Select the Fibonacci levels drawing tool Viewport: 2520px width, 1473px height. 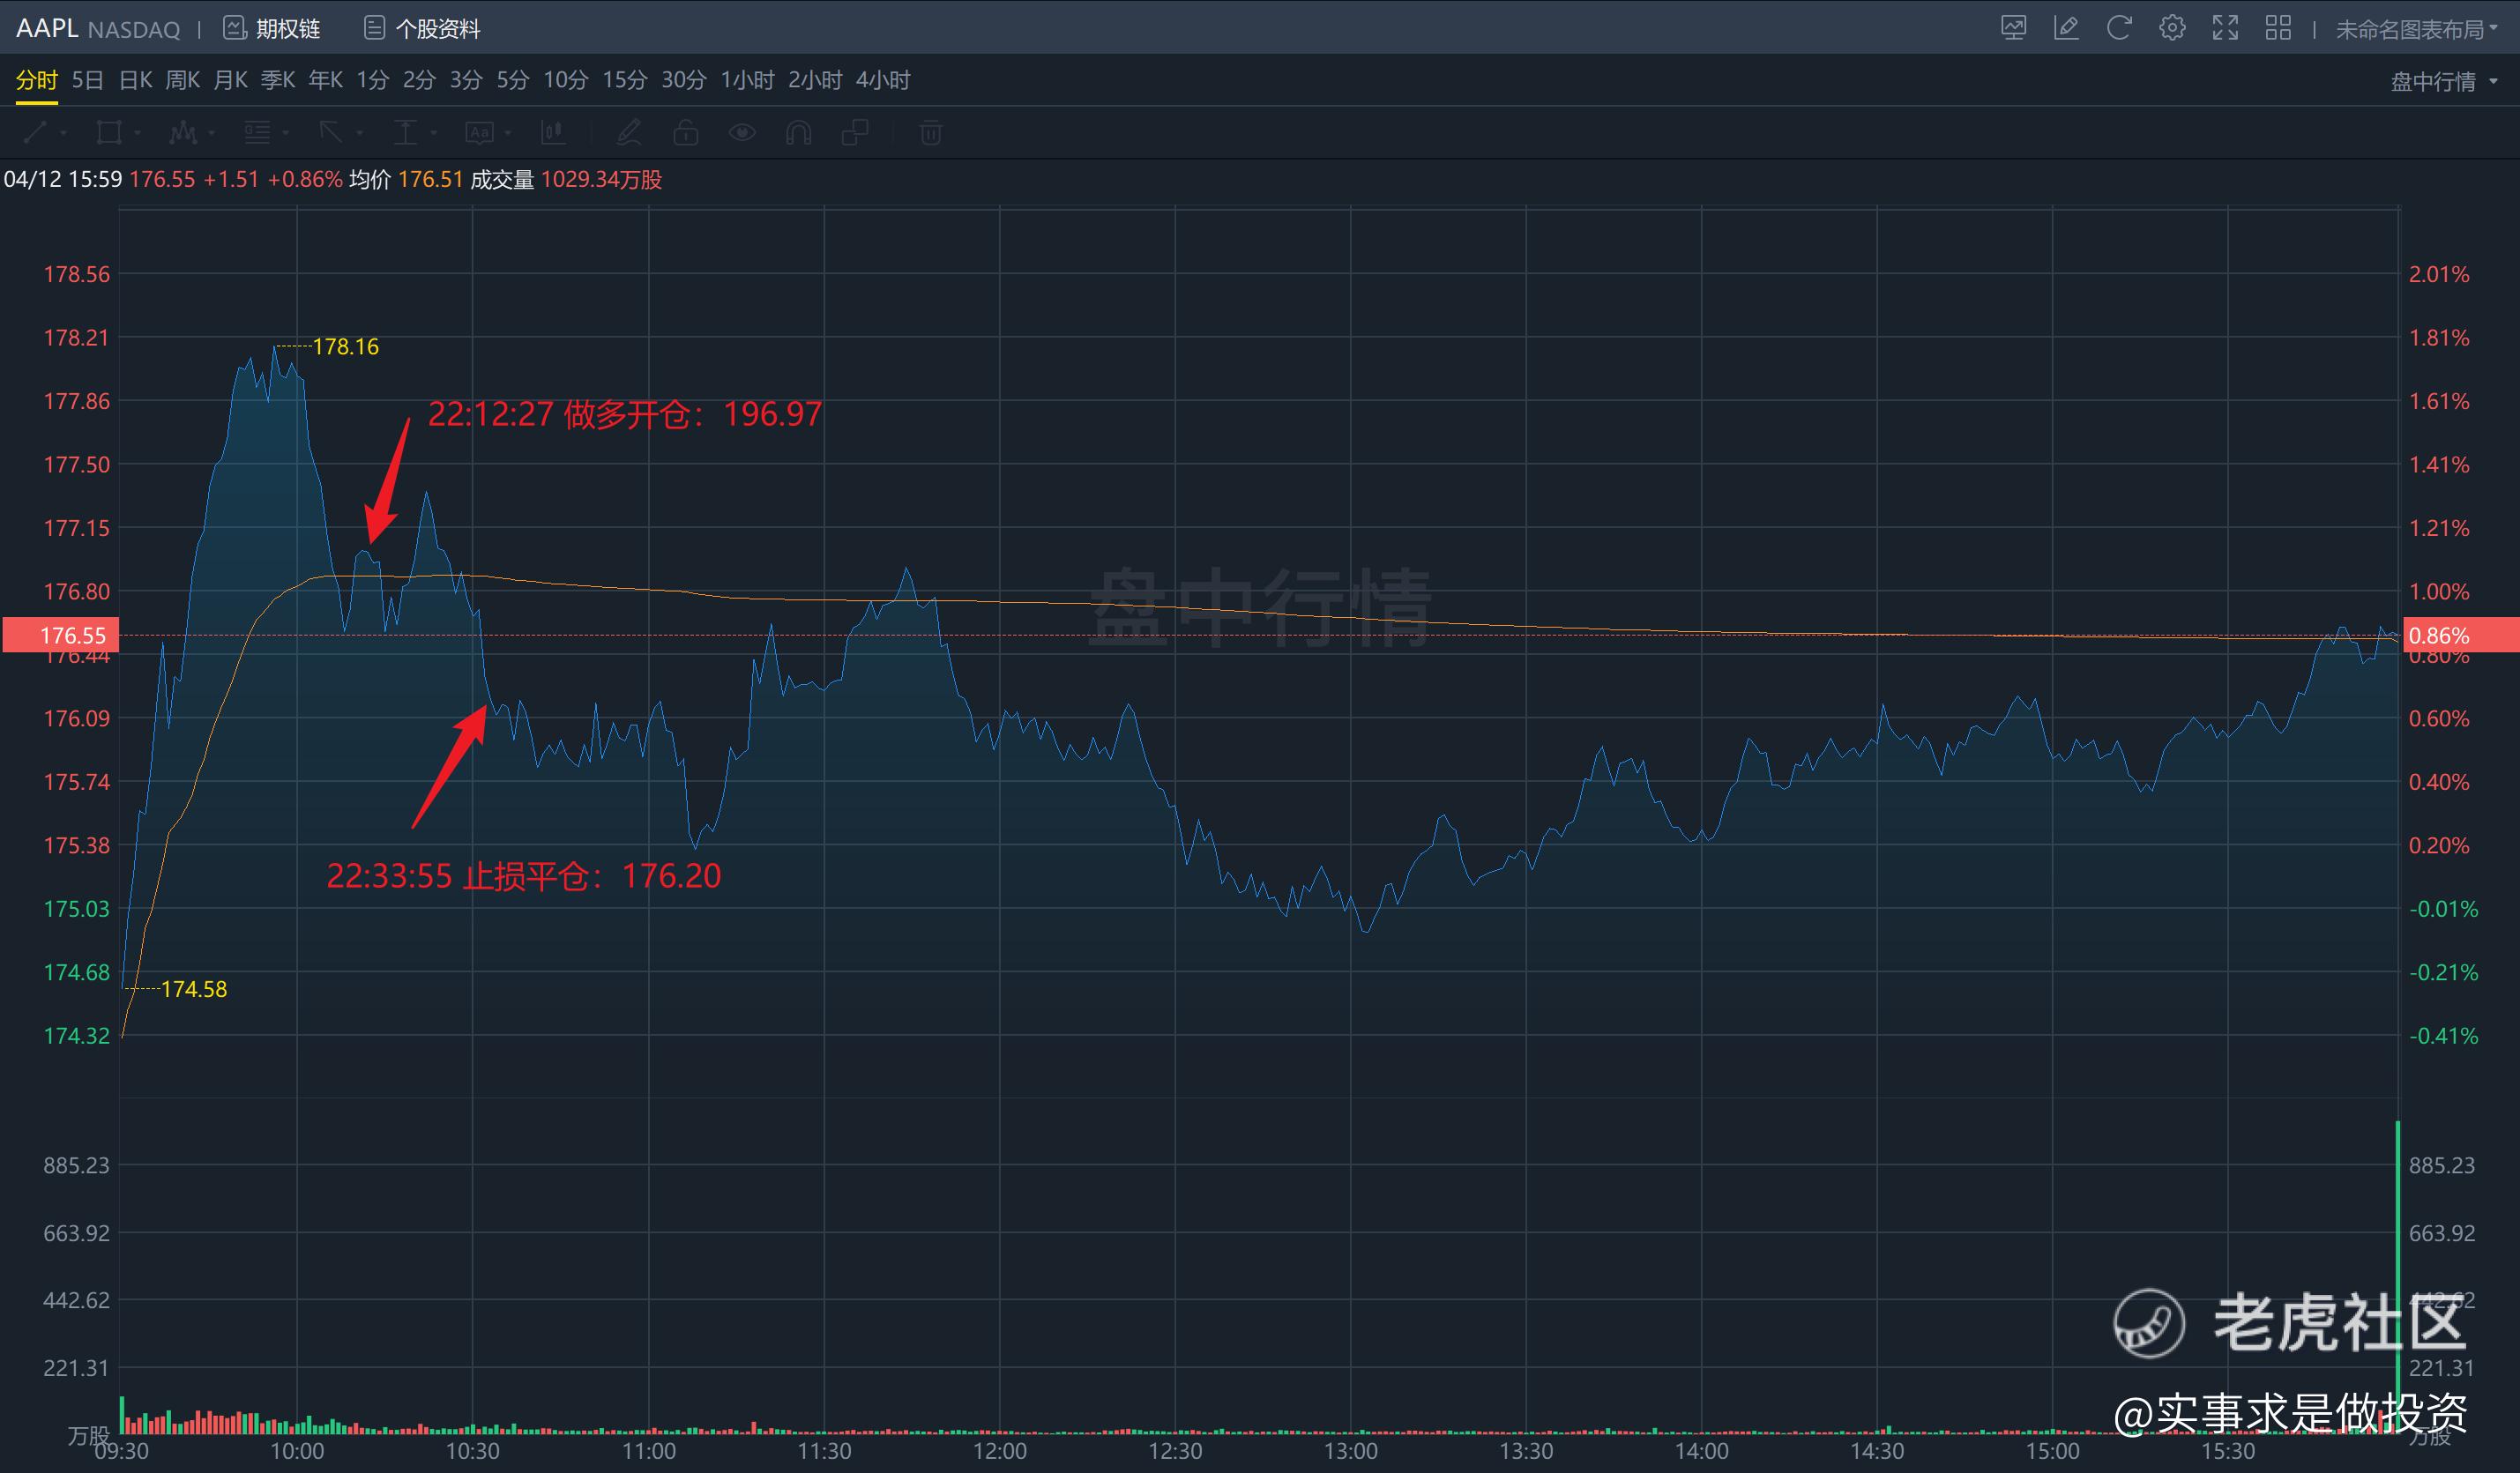coord(257,132)
